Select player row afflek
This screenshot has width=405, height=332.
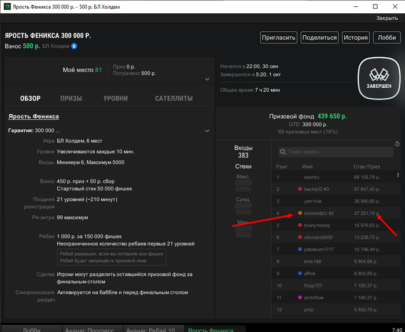click(336, 274)
